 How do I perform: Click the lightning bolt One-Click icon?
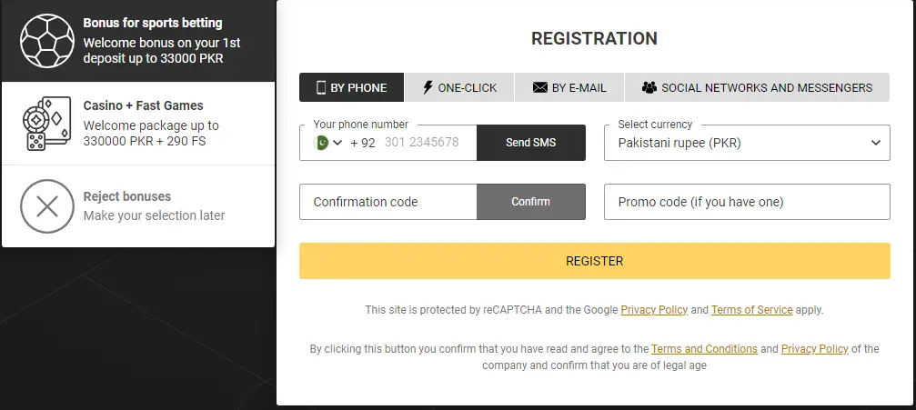pyautogui.click(x=428, y=88)
